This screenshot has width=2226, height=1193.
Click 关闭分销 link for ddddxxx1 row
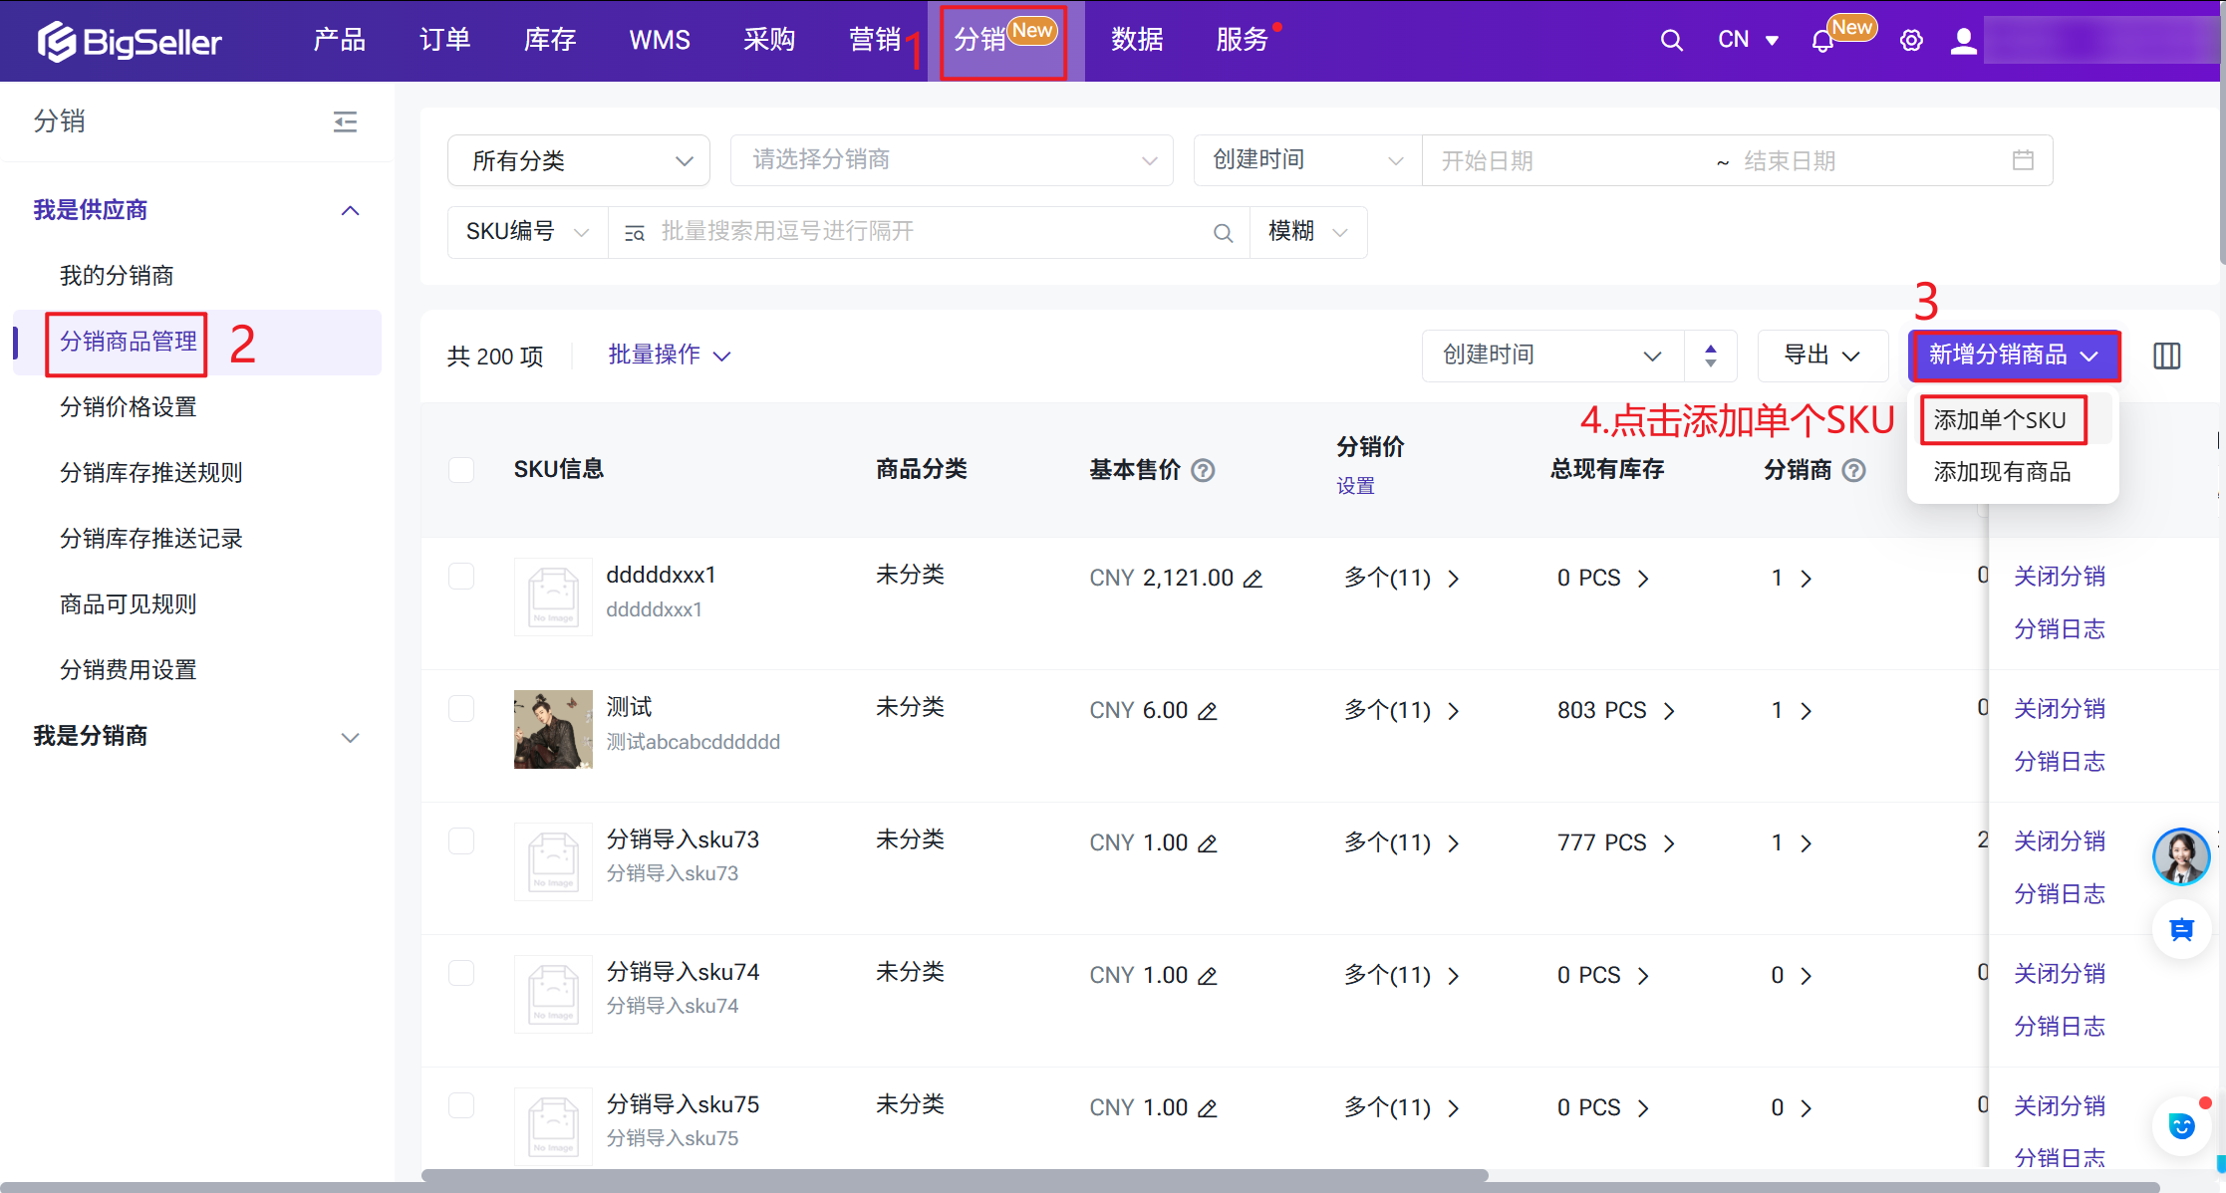2059,577
